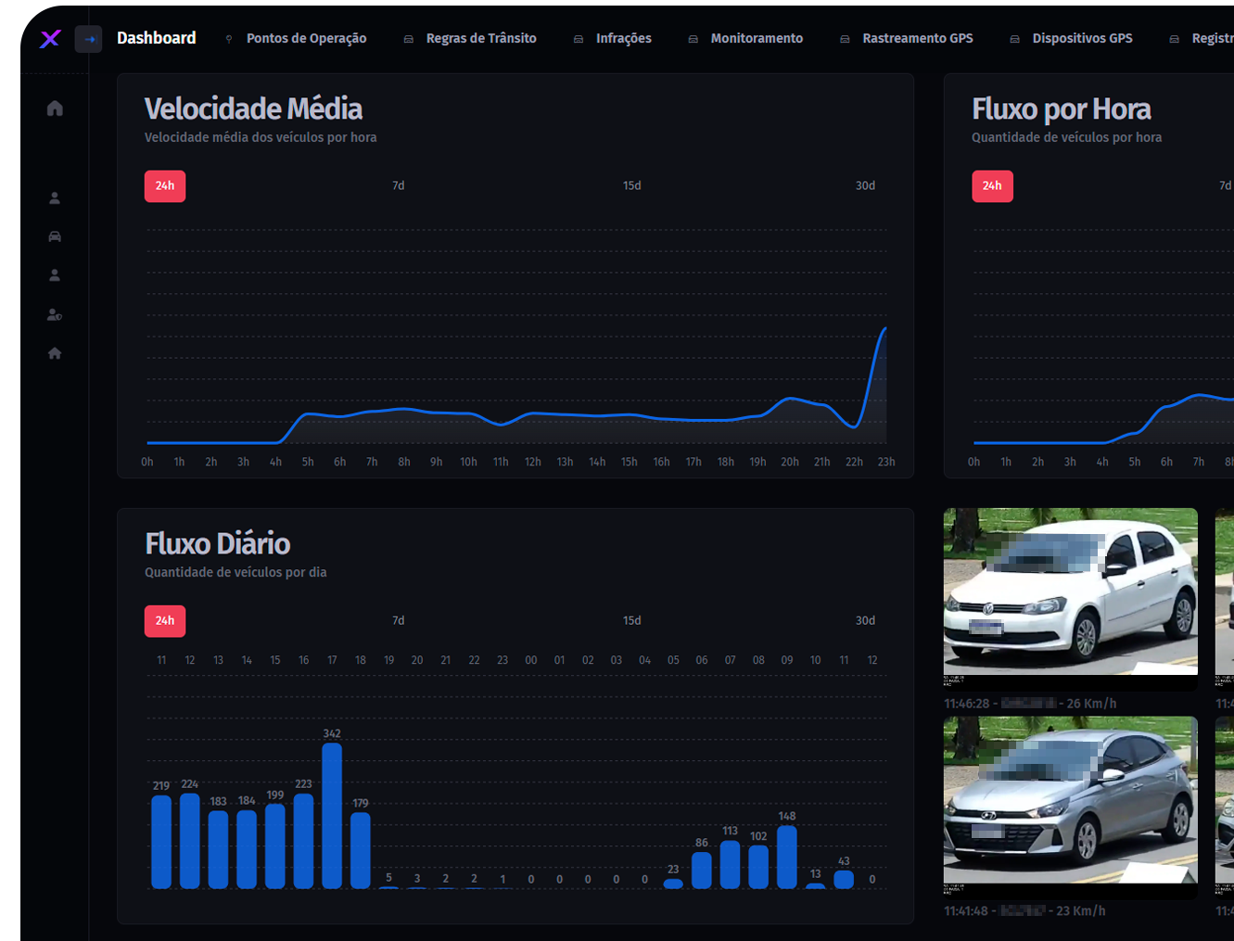Open the white car capture at 11:46:28
Screen dimensions: 1234x941
coord(1070,591)
